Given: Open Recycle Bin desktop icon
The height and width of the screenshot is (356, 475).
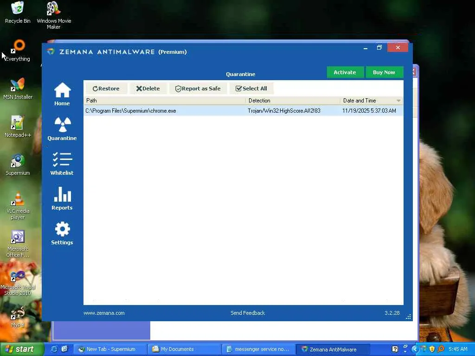Looking at the screenshot, I should click(x=18, y=13).
